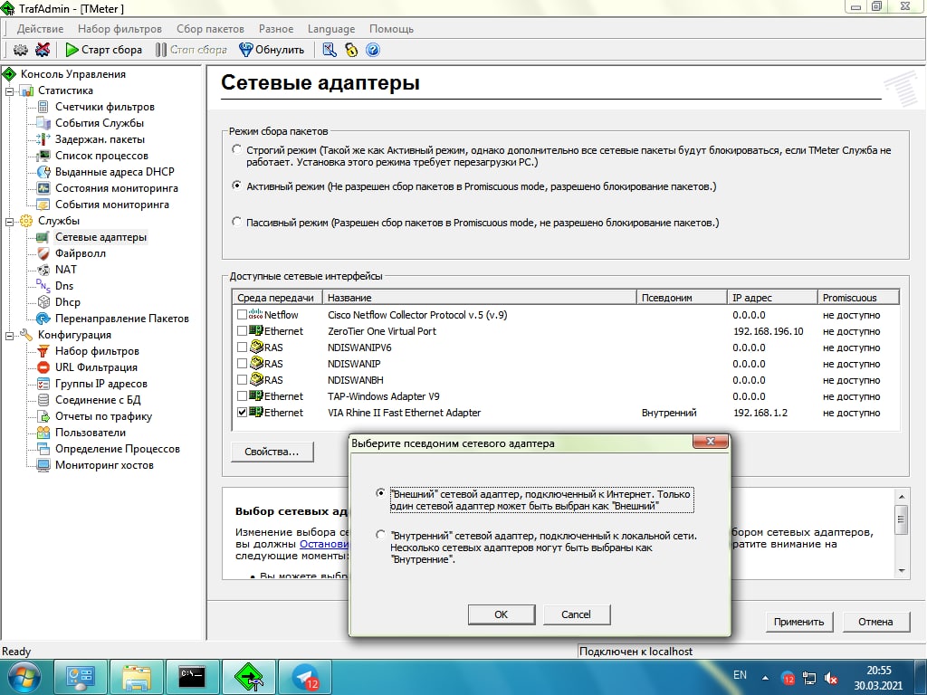
Task: Check the NDISWANIP interface checkbox
Action: [x=242, y=364]
